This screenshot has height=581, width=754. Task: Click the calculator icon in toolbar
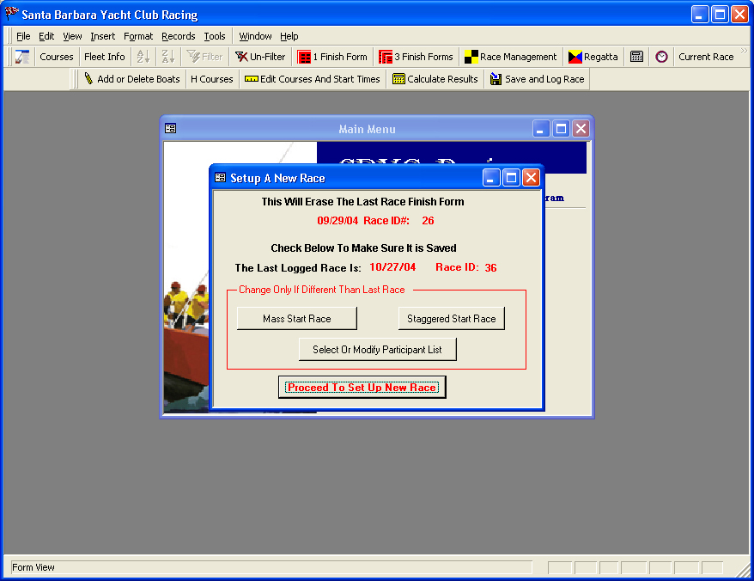click(636, 57)
